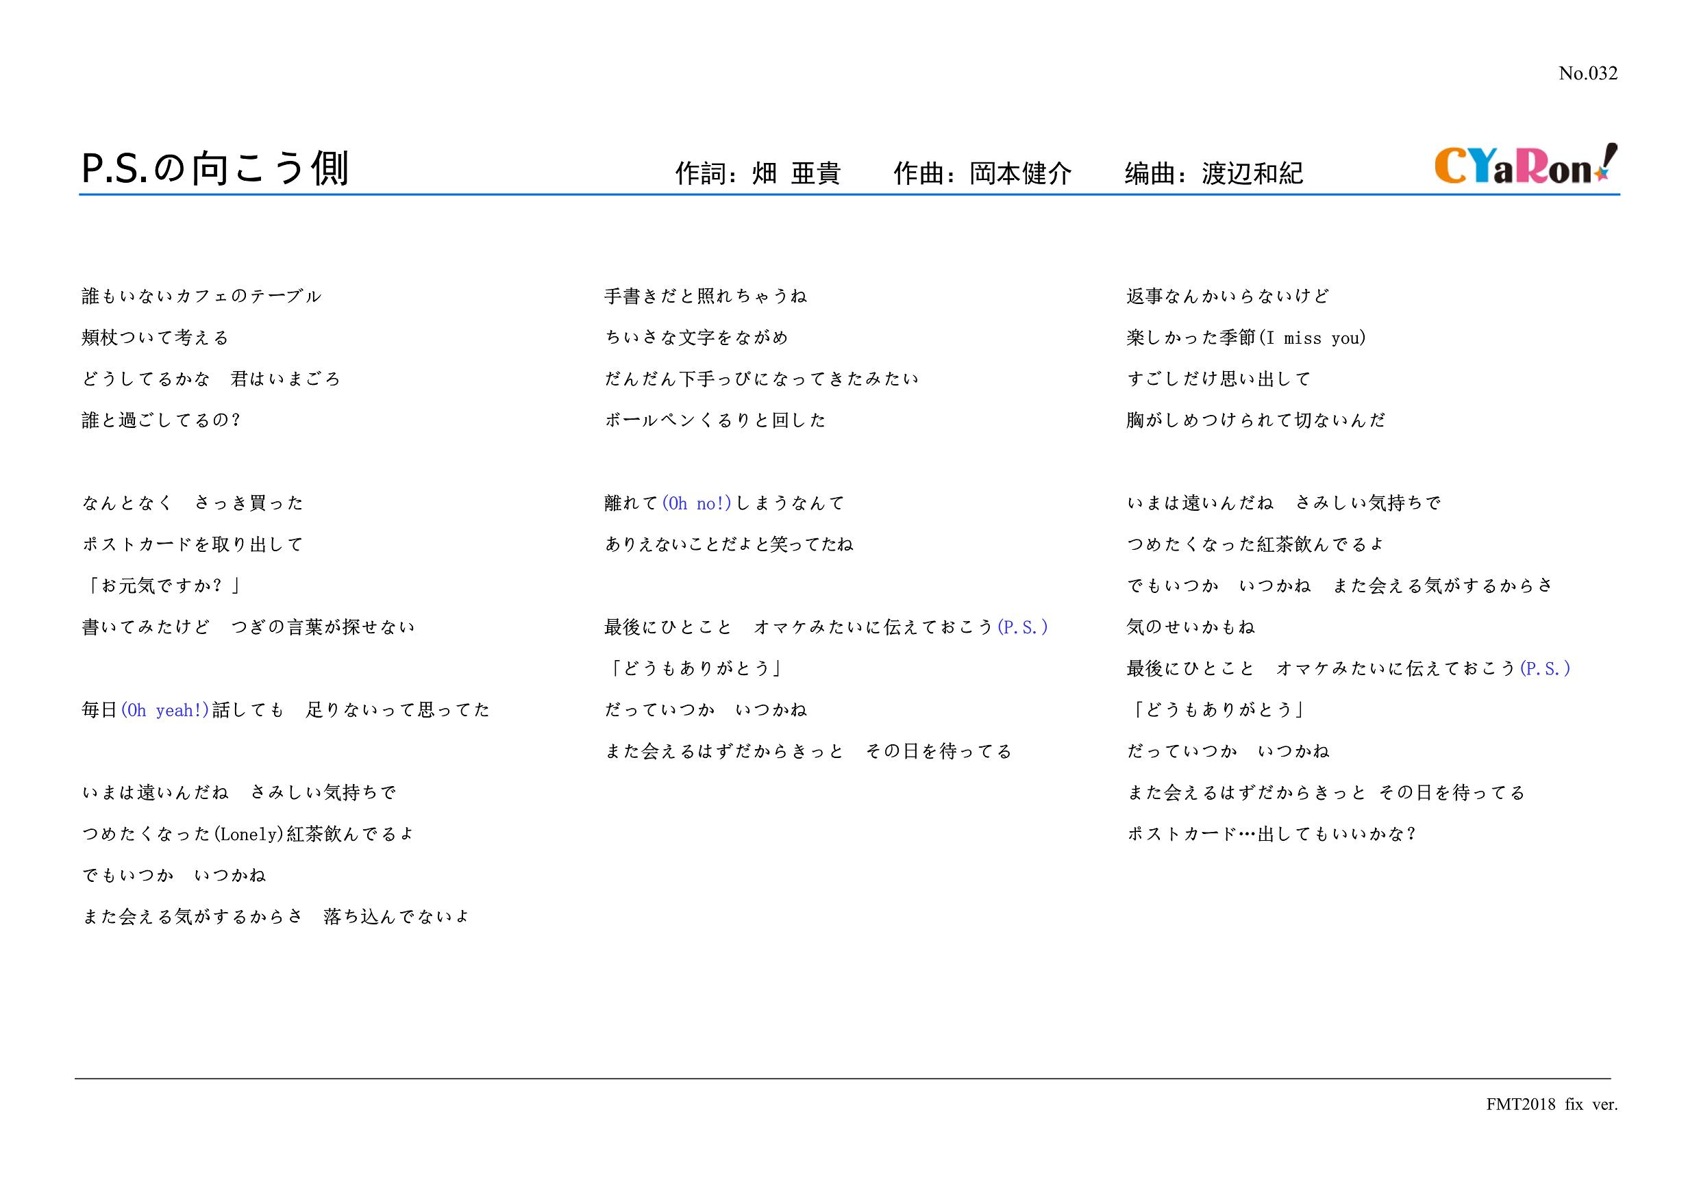
Task: Click the blue (Oh no!) text
Action: (x=696, y=504)
